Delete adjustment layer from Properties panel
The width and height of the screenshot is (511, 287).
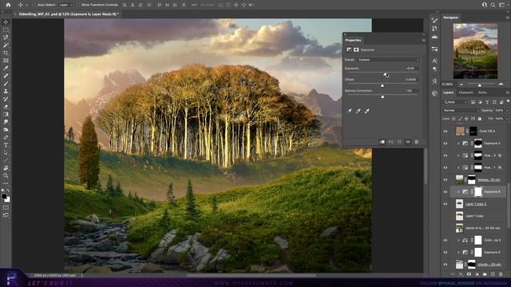click(x=417, y=142)
